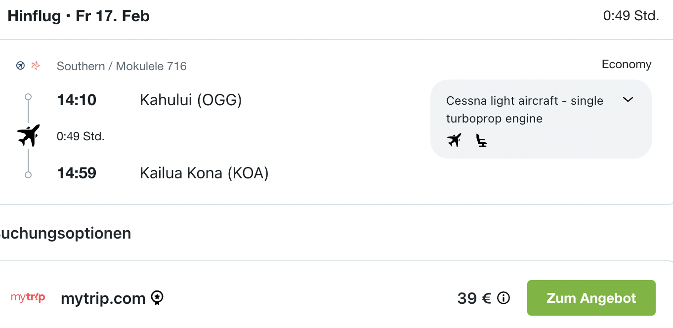The height and width of the screenshot is (328, 673).
Task: Click the Cessna light aircraft description text
Action: click(524, 110)
